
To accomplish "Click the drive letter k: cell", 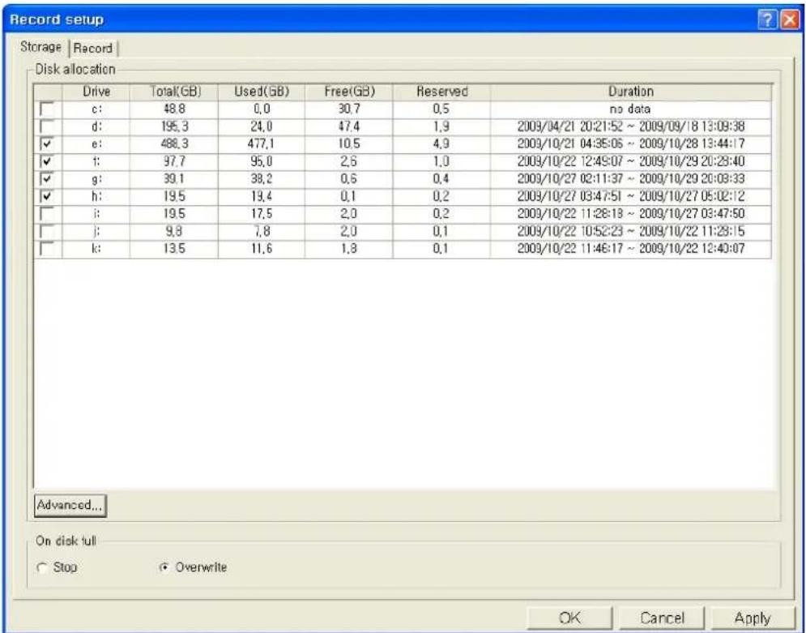I will pos(96,249).
